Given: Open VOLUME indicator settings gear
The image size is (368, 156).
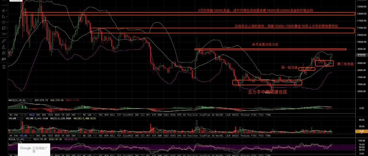Looking at the screenshot, I should coord(19,118).
